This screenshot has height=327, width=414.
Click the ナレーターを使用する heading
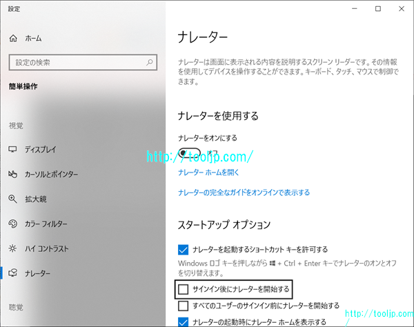pos(218,116)
